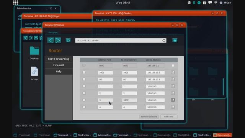Select the bin folder in background explorer
This screenshot has width=245, height=138.
click(194, 95)
